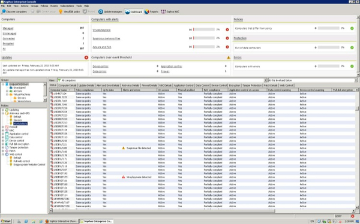Select the Inappropriate Website Control policy
The width and height of the screenshot is (360, 224).
[x=29, y=165]
